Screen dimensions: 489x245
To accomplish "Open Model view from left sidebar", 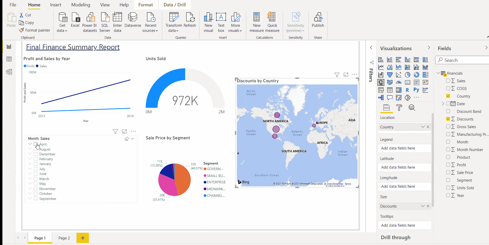I will point(9,72).
